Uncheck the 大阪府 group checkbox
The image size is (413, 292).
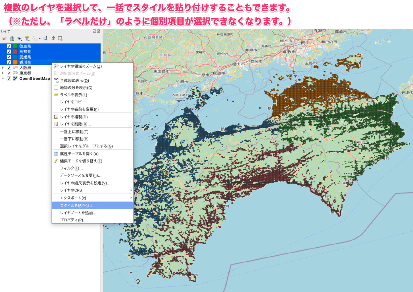[x=9, y=68]
